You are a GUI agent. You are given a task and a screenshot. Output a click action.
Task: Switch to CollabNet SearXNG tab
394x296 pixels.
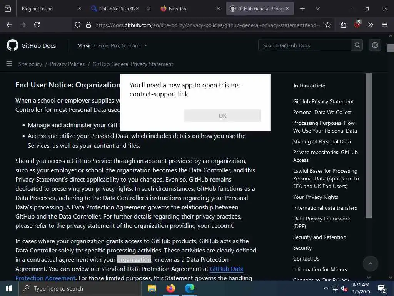119,8
